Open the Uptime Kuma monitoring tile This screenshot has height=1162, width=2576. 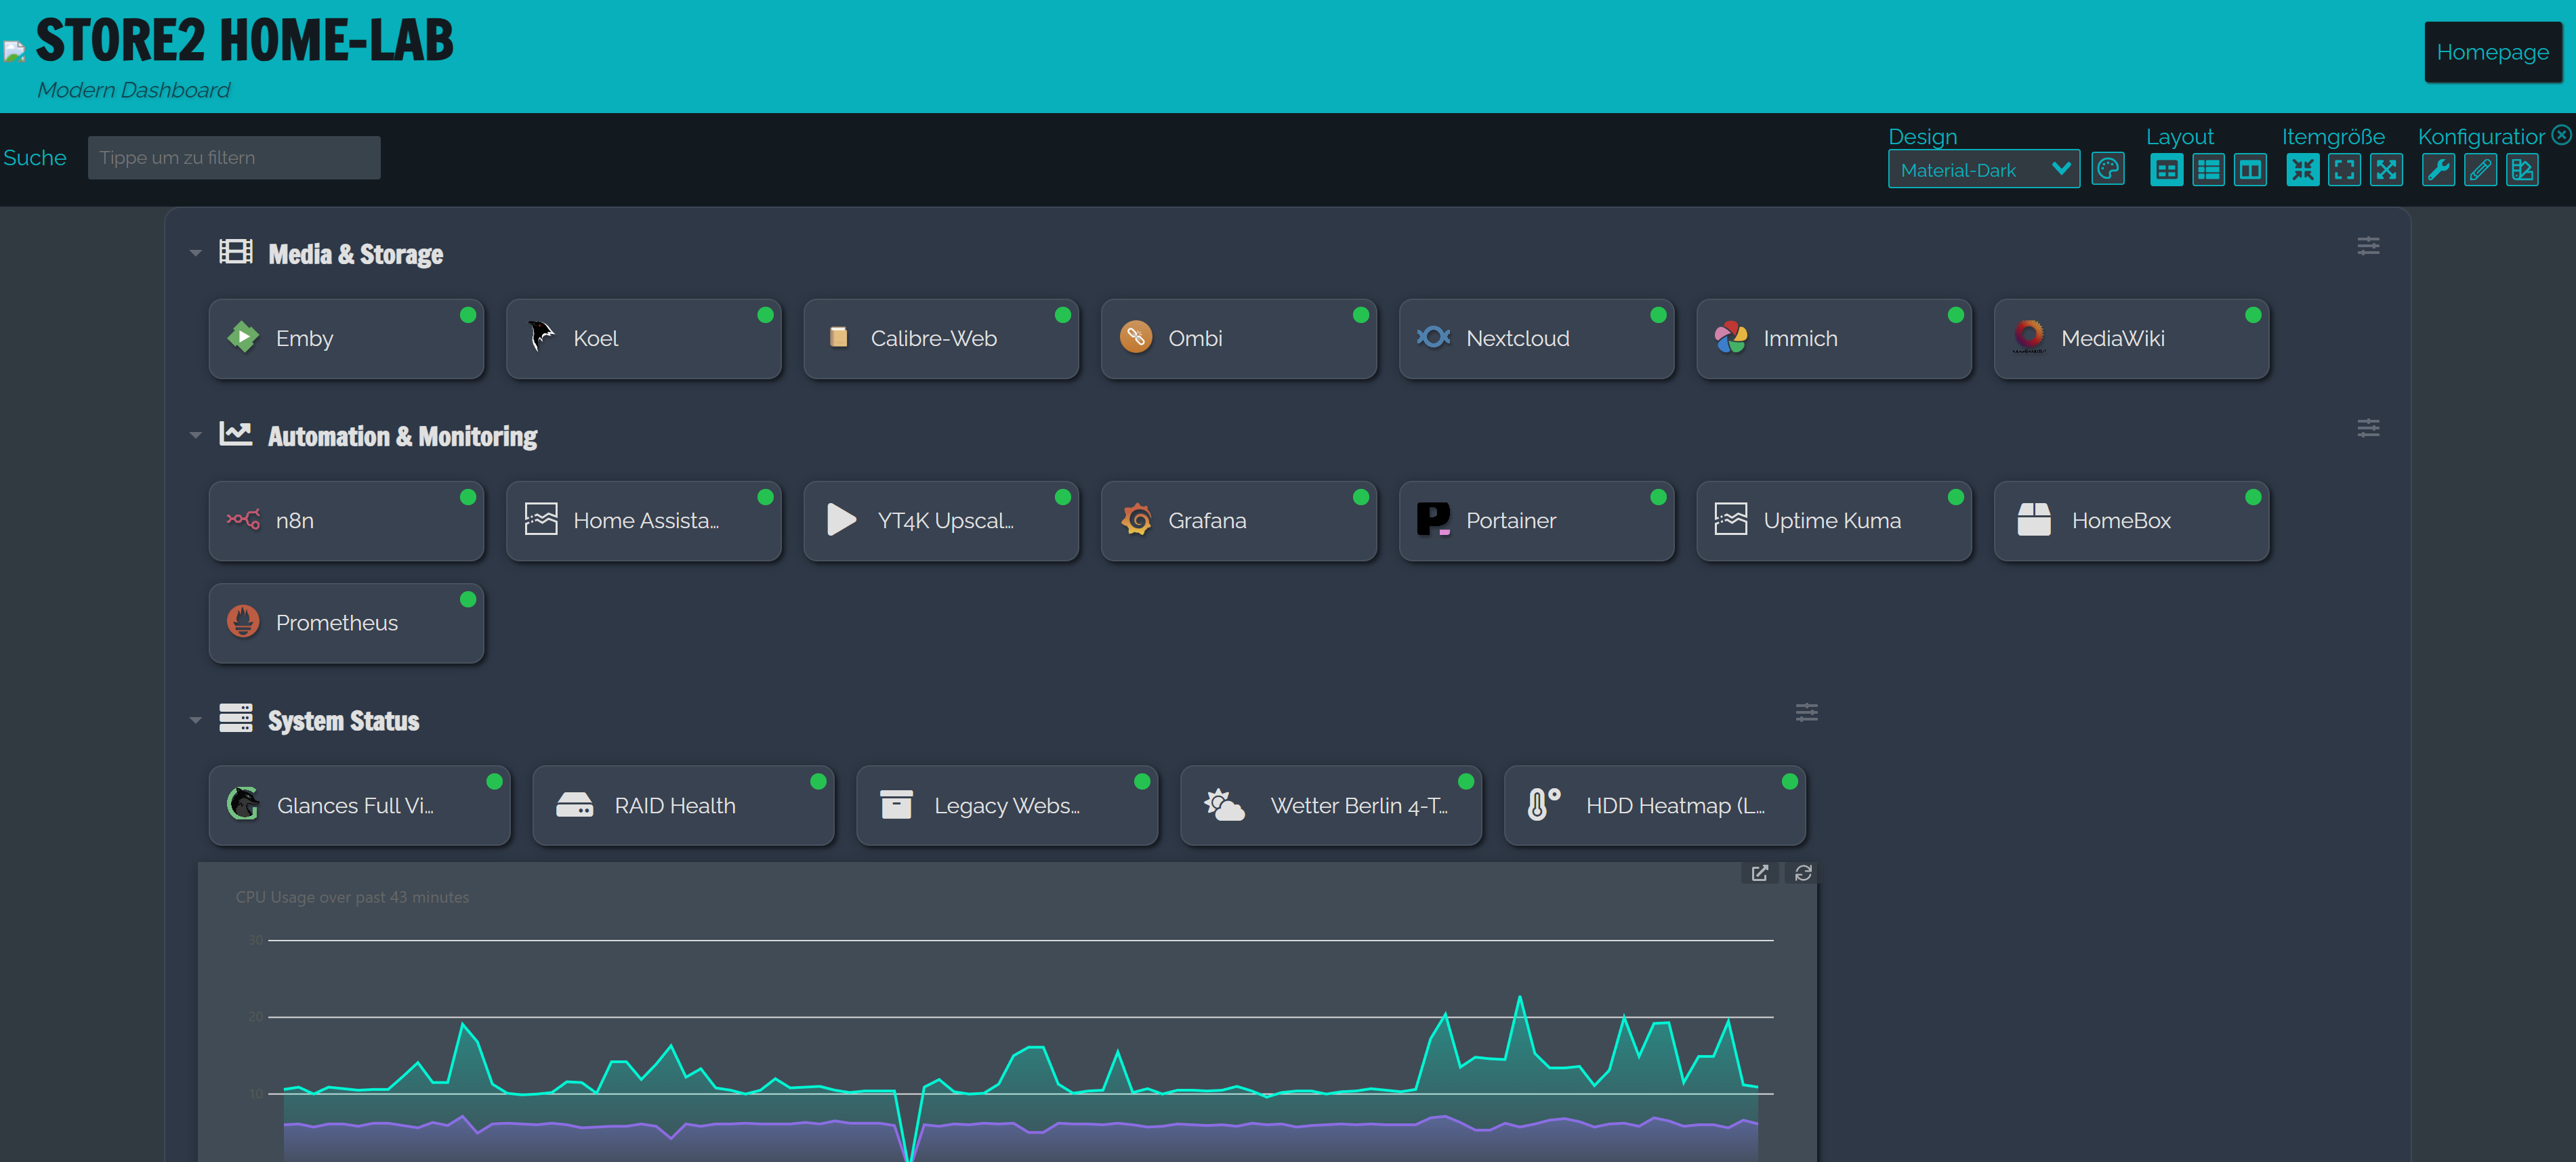[x=1834, y=521]
